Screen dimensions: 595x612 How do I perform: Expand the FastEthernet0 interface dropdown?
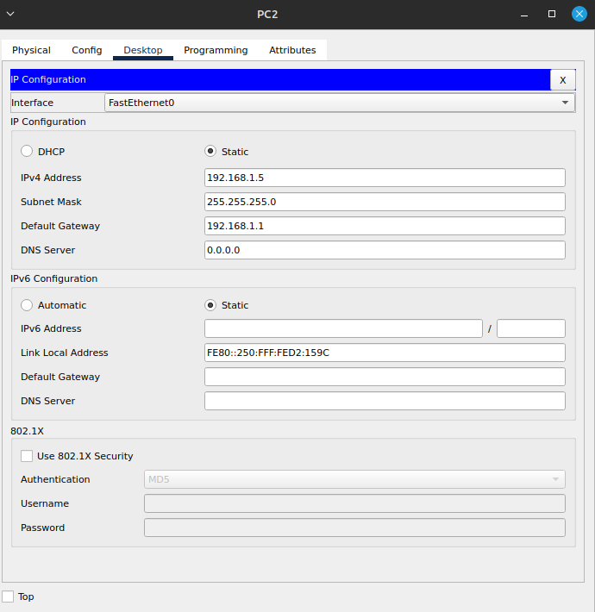(340, 103)
